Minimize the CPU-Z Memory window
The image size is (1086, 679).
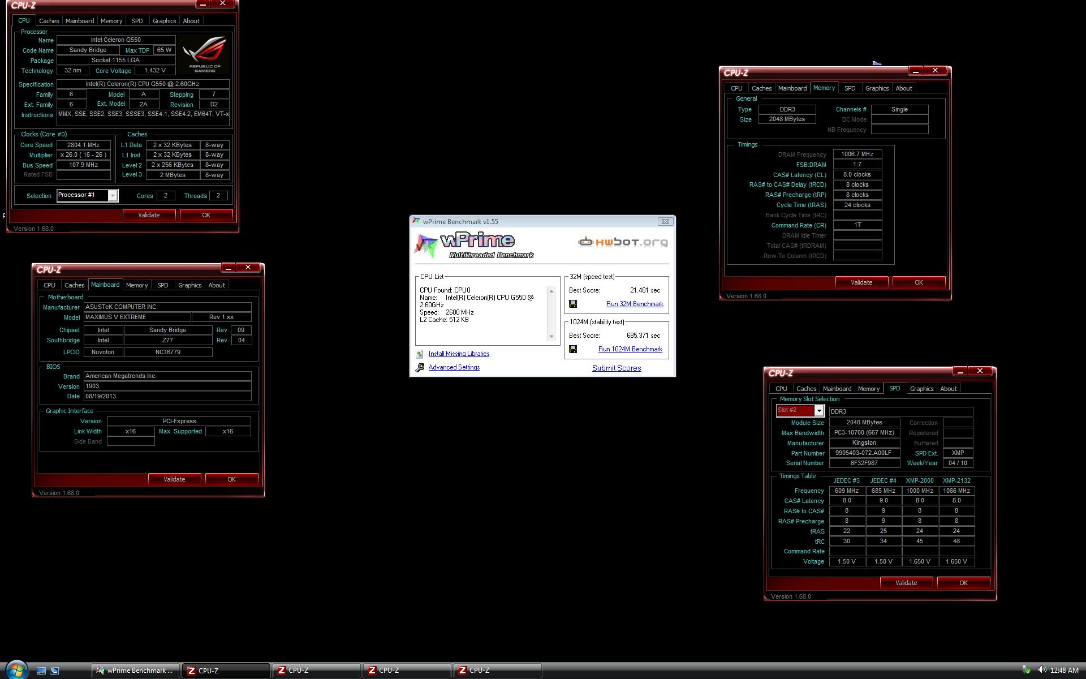point(916,71)
